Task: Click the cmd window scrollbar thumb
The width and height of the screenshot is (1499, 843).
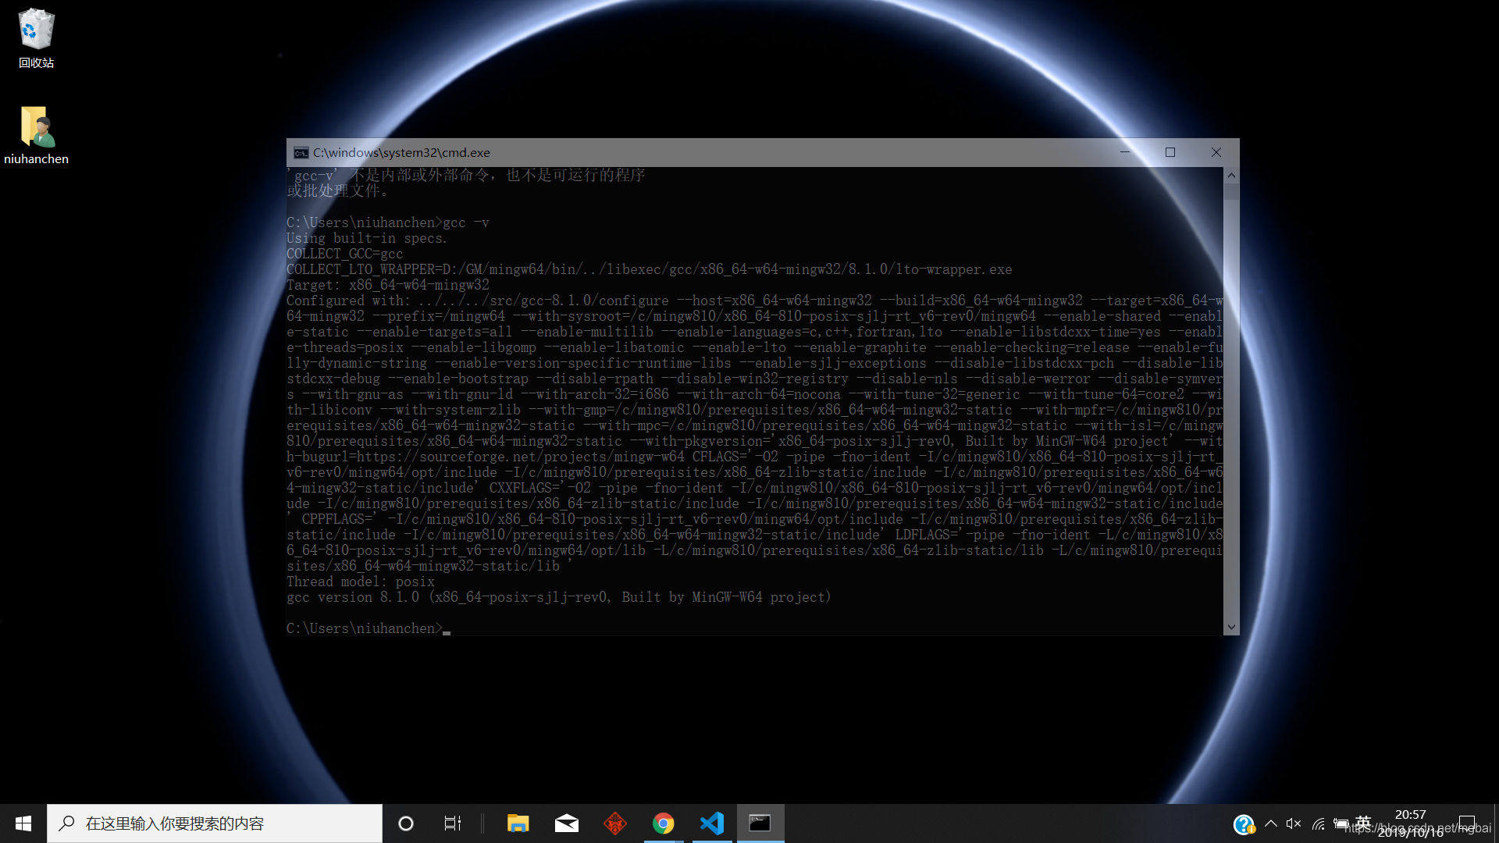Action: [x=1231, y=192]
